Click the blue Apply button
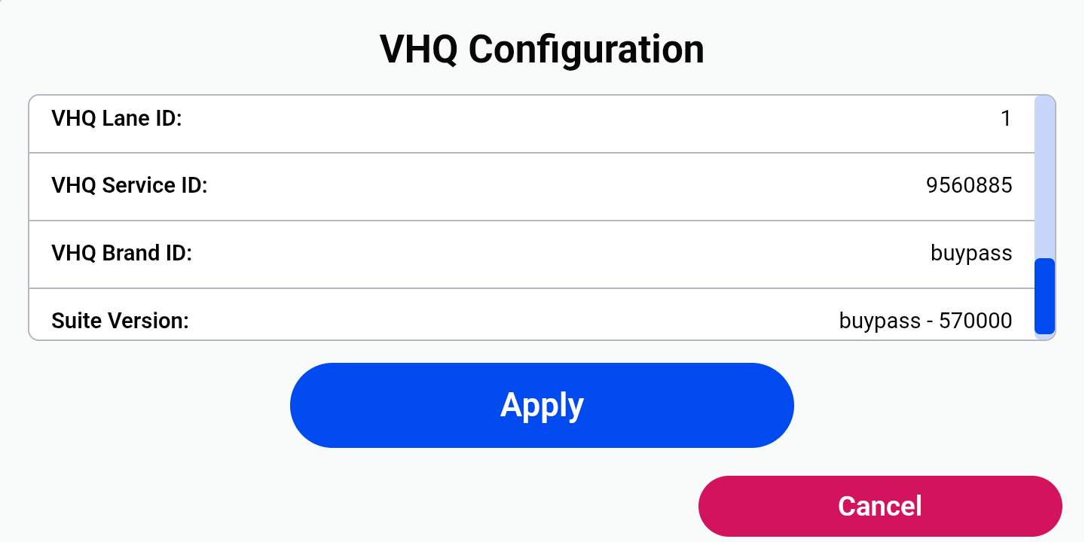This screenshot has height=542, width=1085. click(x=542, y=405)
